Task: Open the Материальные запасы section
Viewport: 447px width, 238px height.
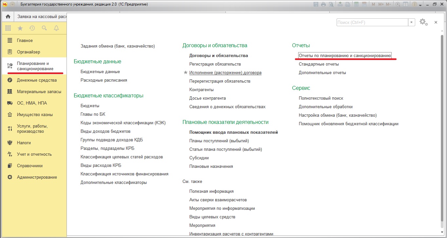Action: [x=33, y=92]
